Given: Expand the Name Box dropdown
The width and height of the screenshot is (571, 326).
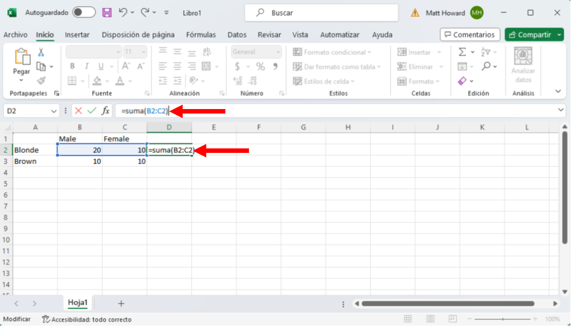Looking at the screenshot, I should point(54,111).
